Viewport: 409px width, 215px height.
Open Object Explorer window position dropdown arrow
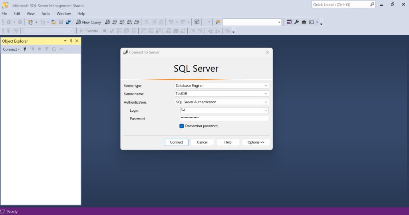pyautogui.click(x=65, y=41)
